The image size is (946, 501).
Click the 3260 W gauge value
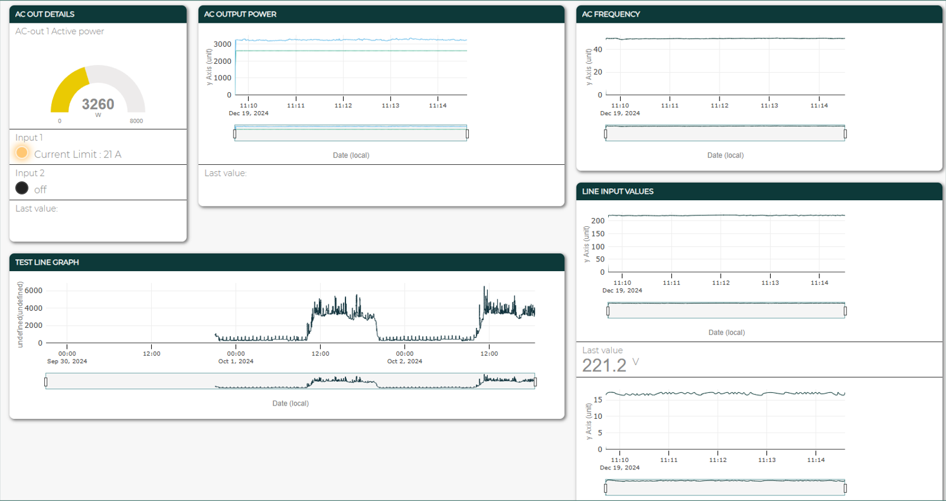(98, 104)
